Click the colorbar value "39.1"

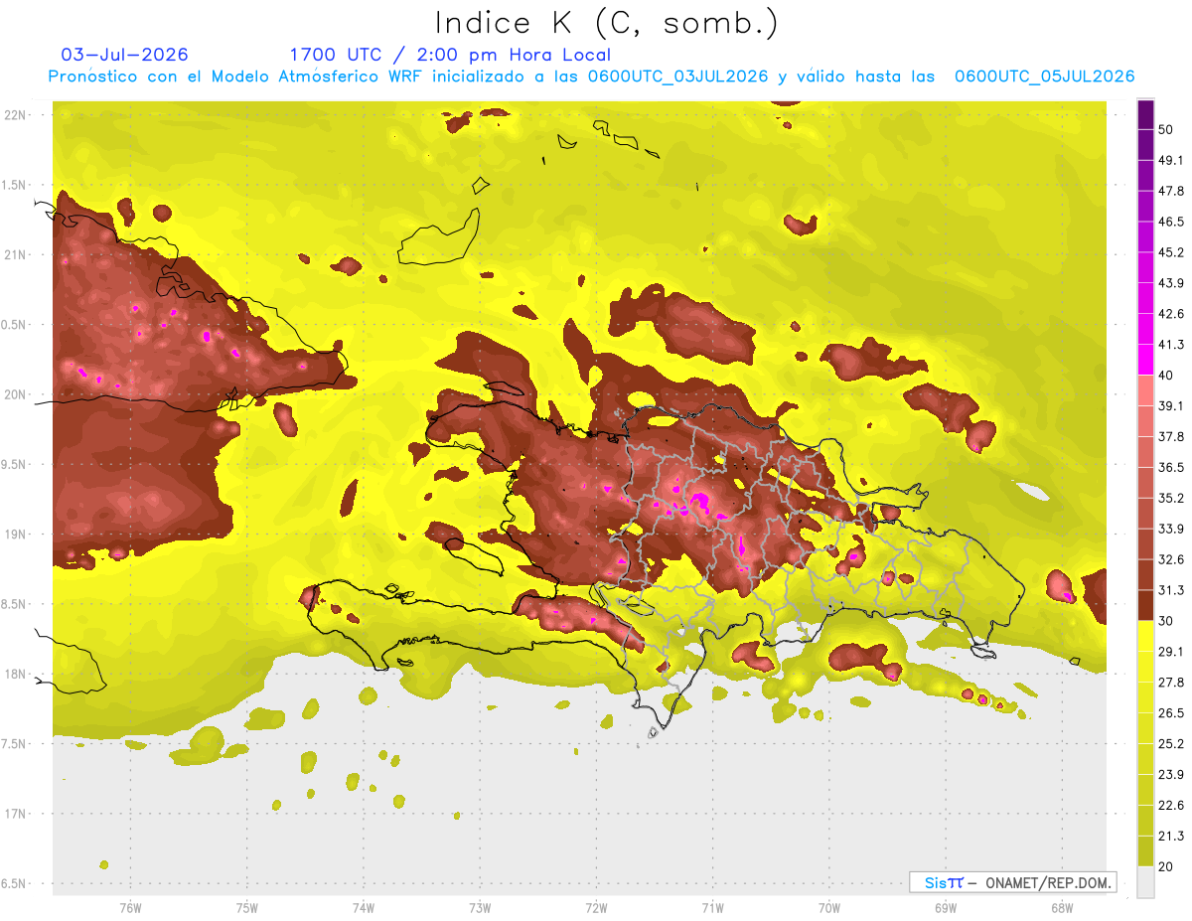(1172, 405)
